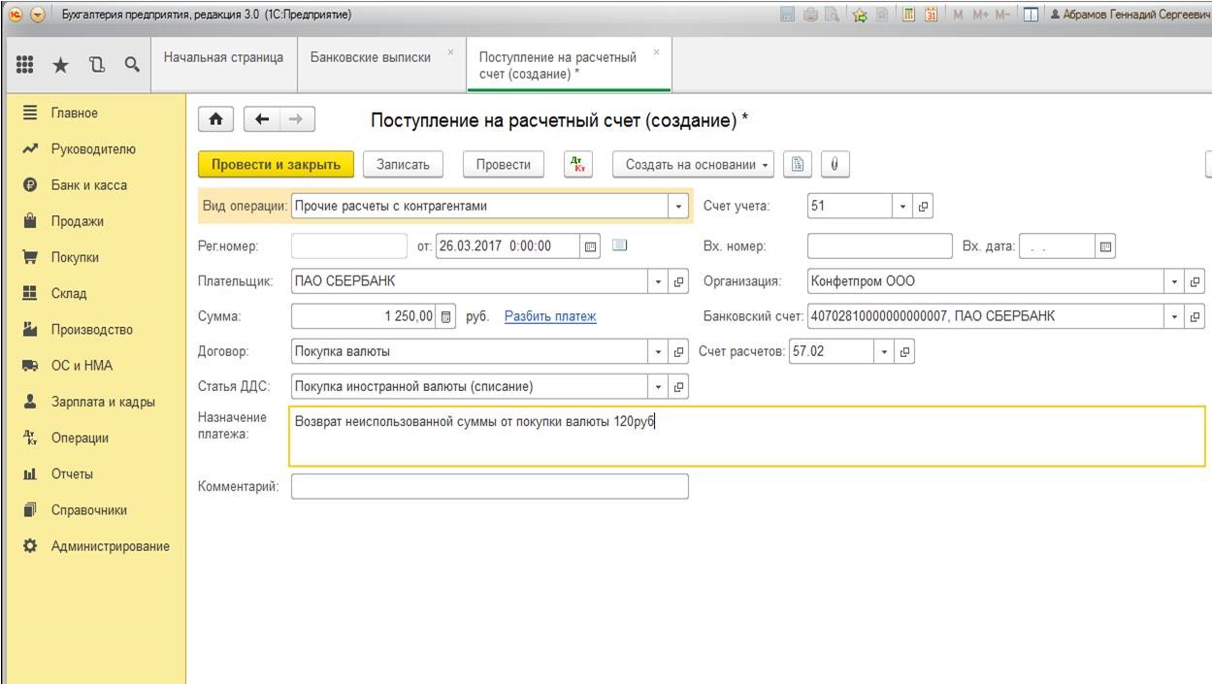Viewport: 1212px width, 684px height.
Task: Click the Разбить платеж link
Action: (x=550, y=316)
